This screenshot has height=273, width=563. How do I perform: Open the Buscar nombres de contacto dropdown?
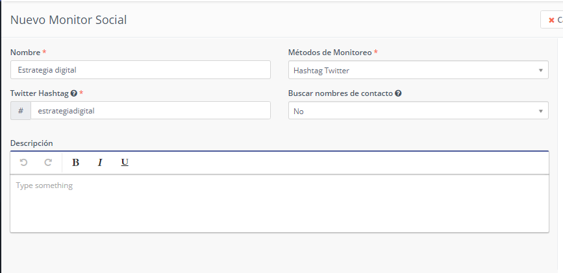(x=418, y=112)
